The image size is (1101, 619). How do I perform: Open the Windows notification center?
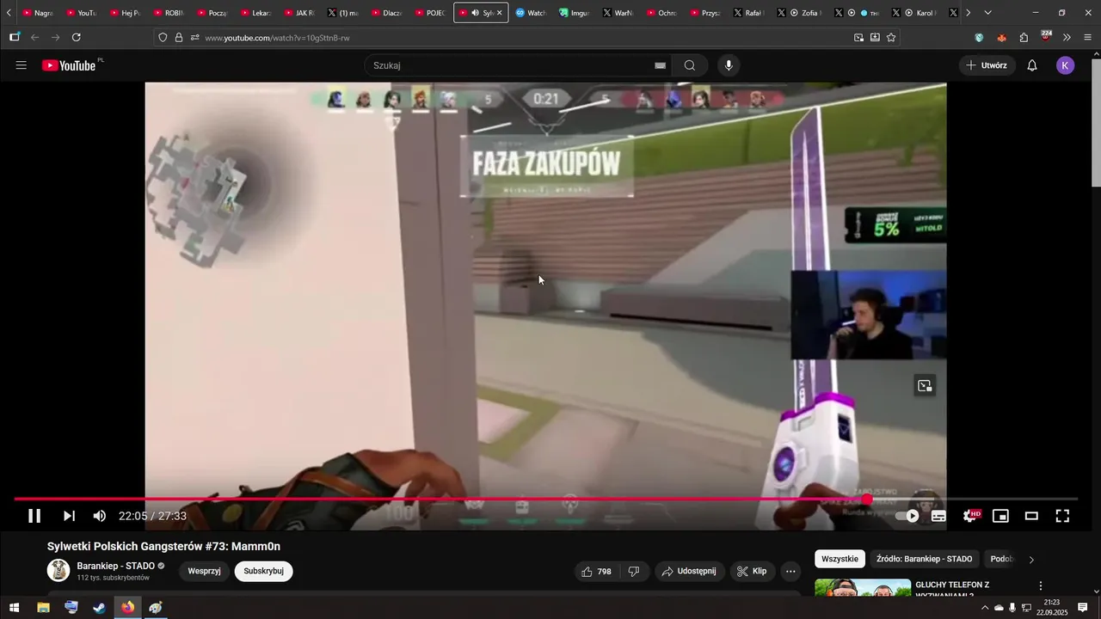(x=1083, y=608)
